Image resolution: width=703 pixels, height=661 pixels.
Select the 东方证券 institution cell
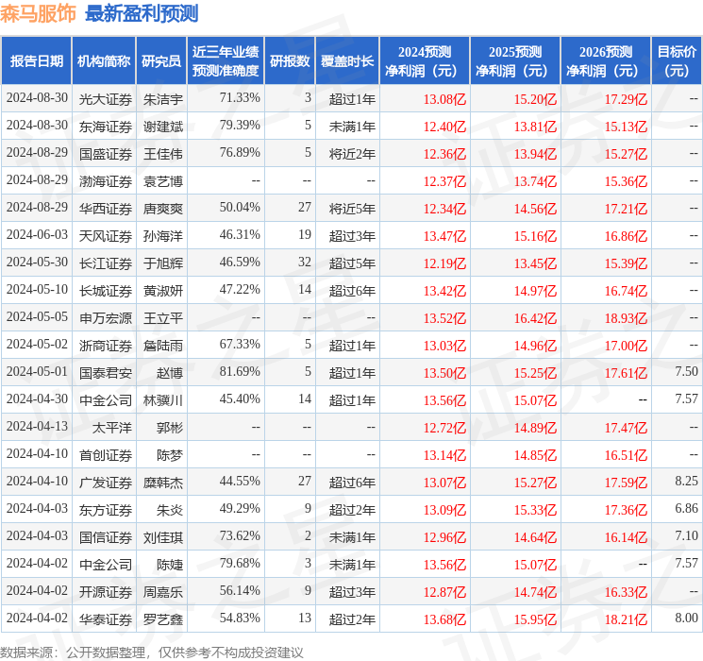tap(106, 510)
